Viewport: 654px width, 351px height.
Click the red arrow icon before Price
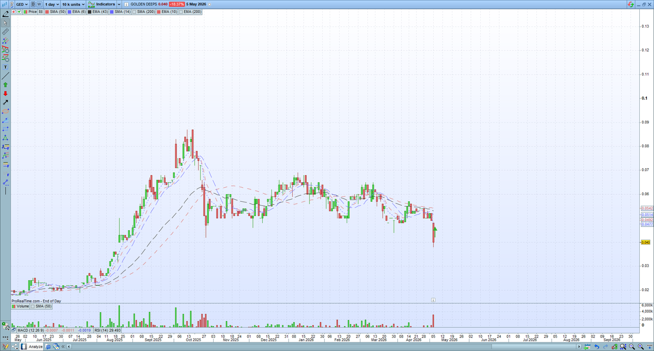click(x=14, y=11)
